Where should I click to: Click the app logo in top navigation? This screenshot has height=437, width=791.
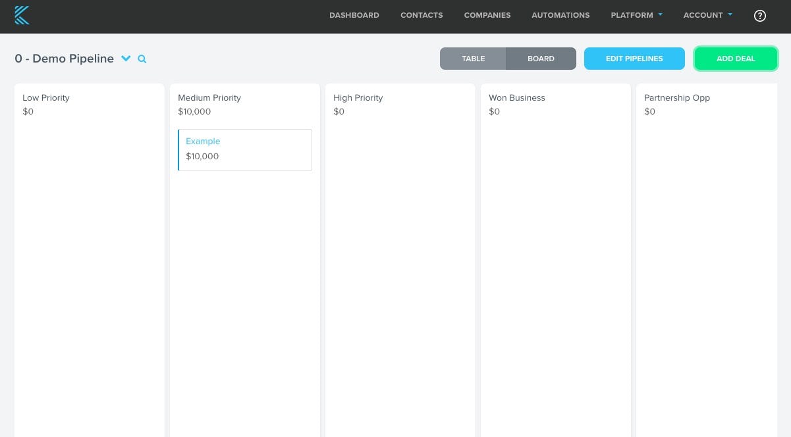click(22, 15)
